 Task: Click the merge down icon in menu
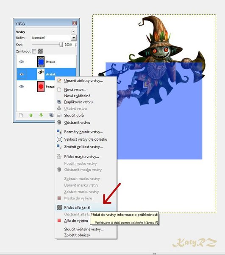pos(59,115)
